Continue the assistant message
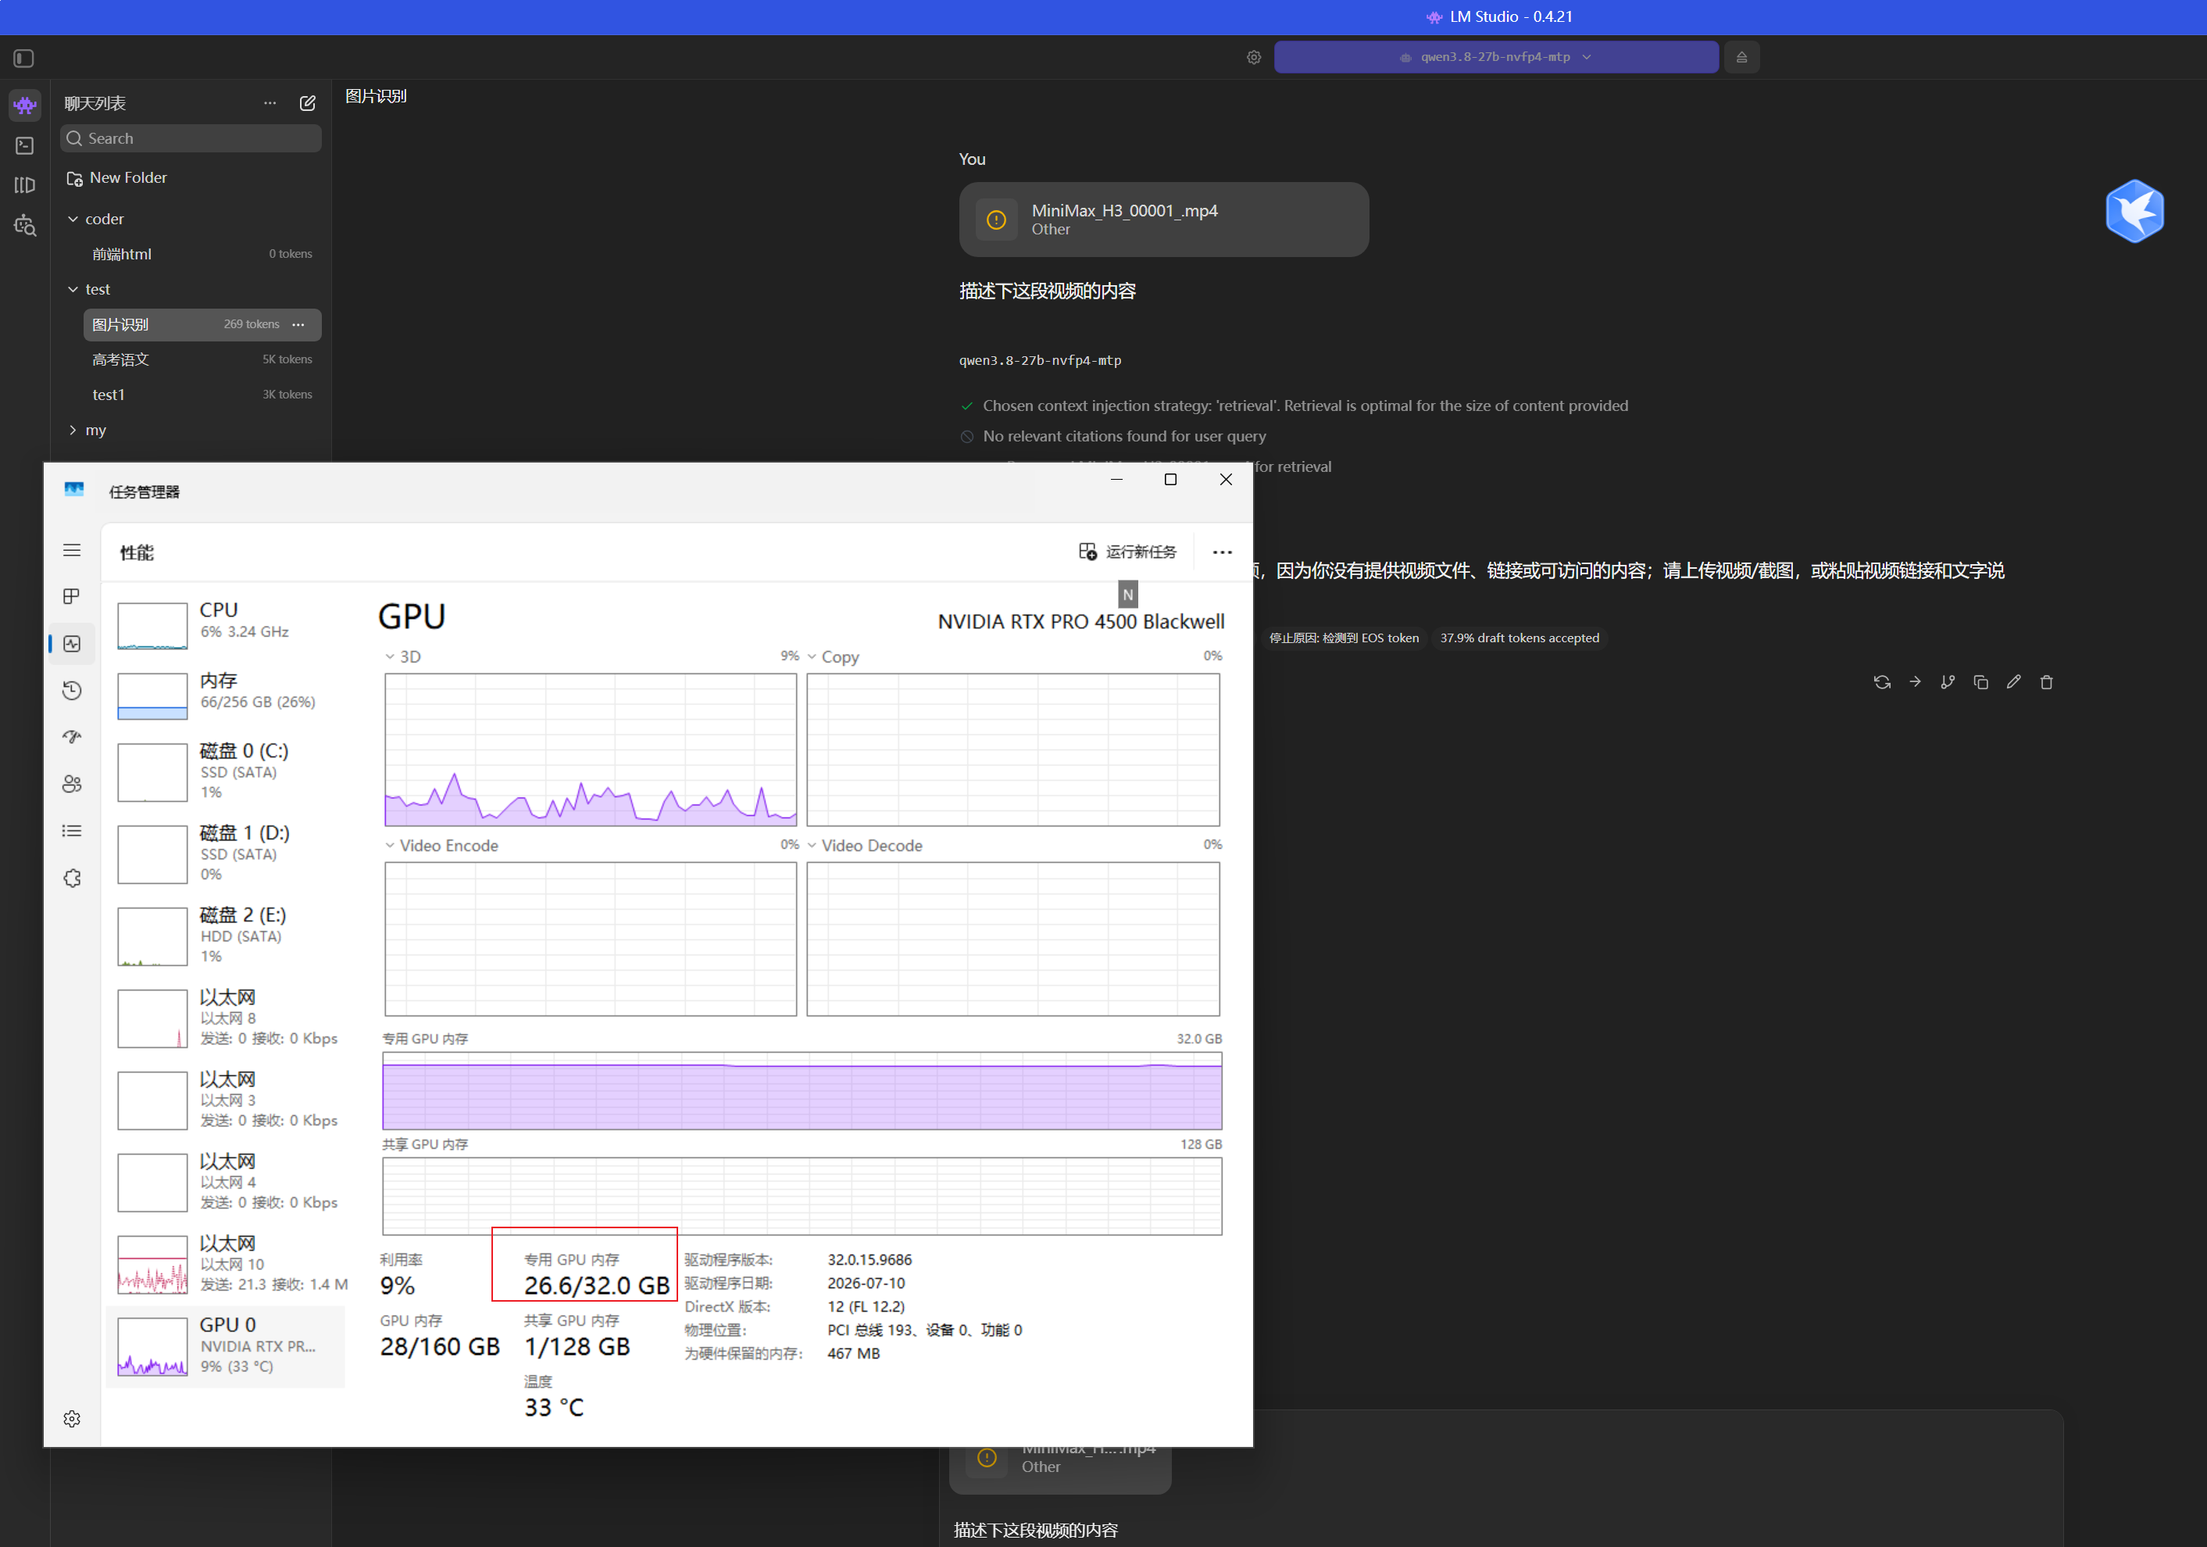 [1915, 681]
